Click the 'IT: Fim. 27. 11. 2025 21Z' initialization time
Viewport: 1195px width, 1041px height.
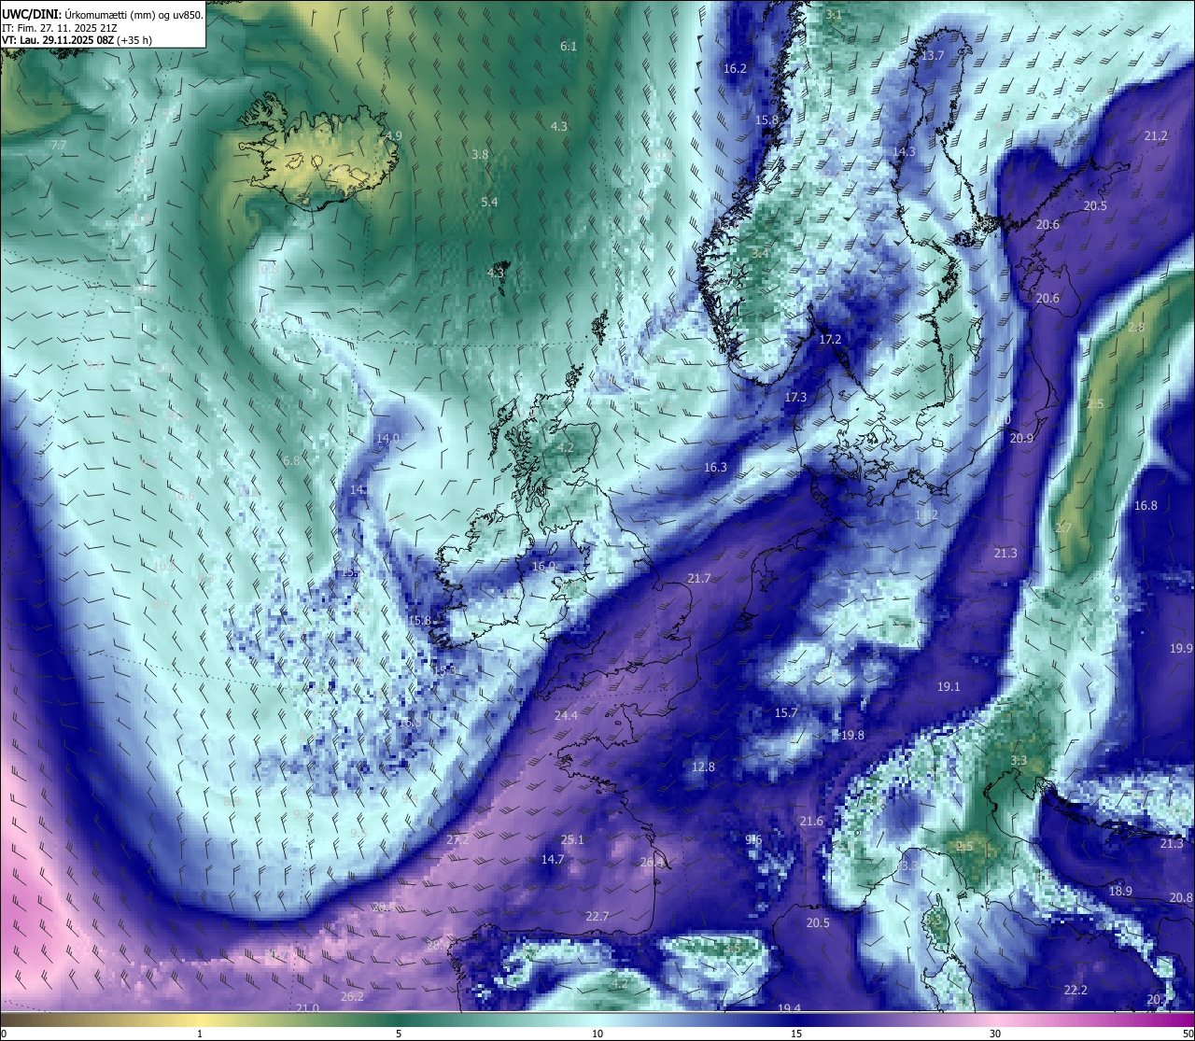(x=60, y=28)
